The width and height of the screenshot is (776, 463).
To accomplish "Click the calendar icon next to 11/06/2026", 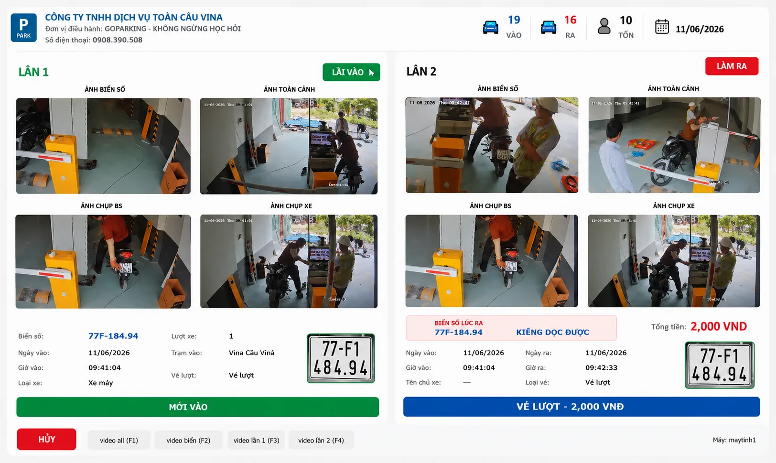I will click(662, 26).
